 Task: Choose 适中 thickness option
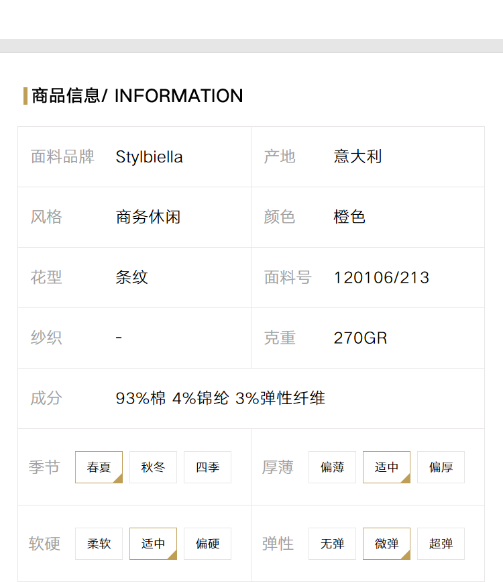click(x=386, y=467)
